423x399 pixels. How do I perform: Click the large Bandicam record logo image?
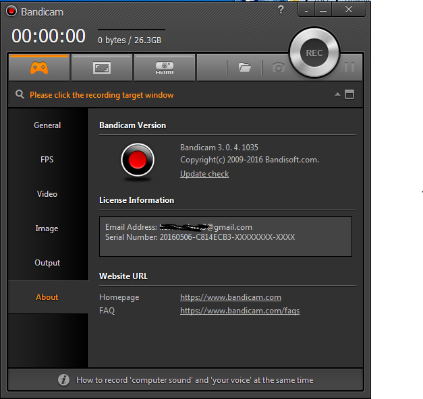pos(138,160)
